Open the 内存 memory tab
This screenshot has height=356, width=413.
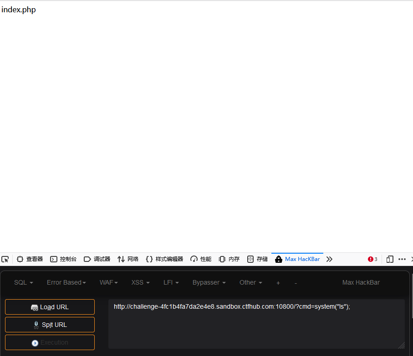(229, 259)
